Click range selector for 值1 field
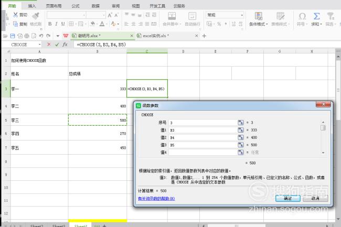Image resolution: width=341 pixels, height=227 pixels. pos(241,130)
